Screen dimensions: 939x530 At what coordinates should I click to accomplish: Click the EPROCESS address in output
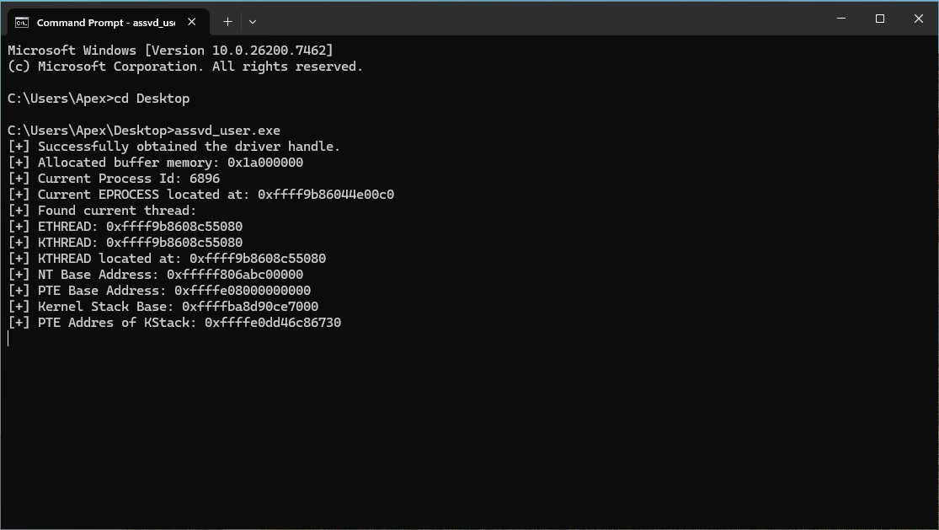326,195
